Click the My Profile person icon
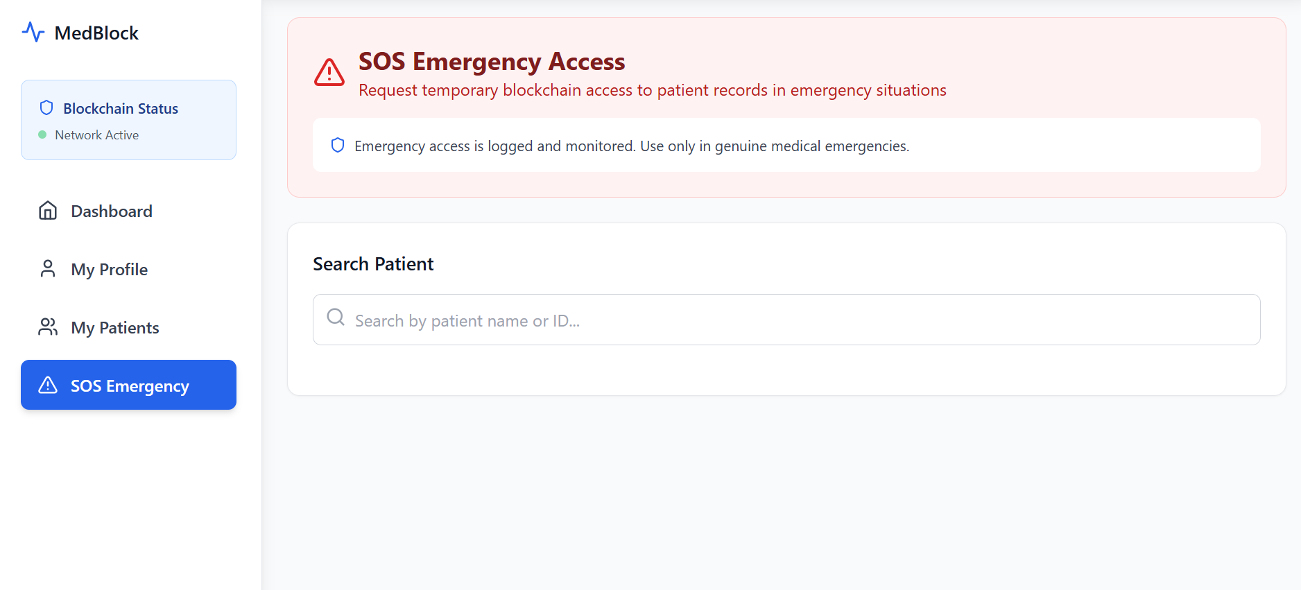The image size is (1301, 590). point(48,268)
